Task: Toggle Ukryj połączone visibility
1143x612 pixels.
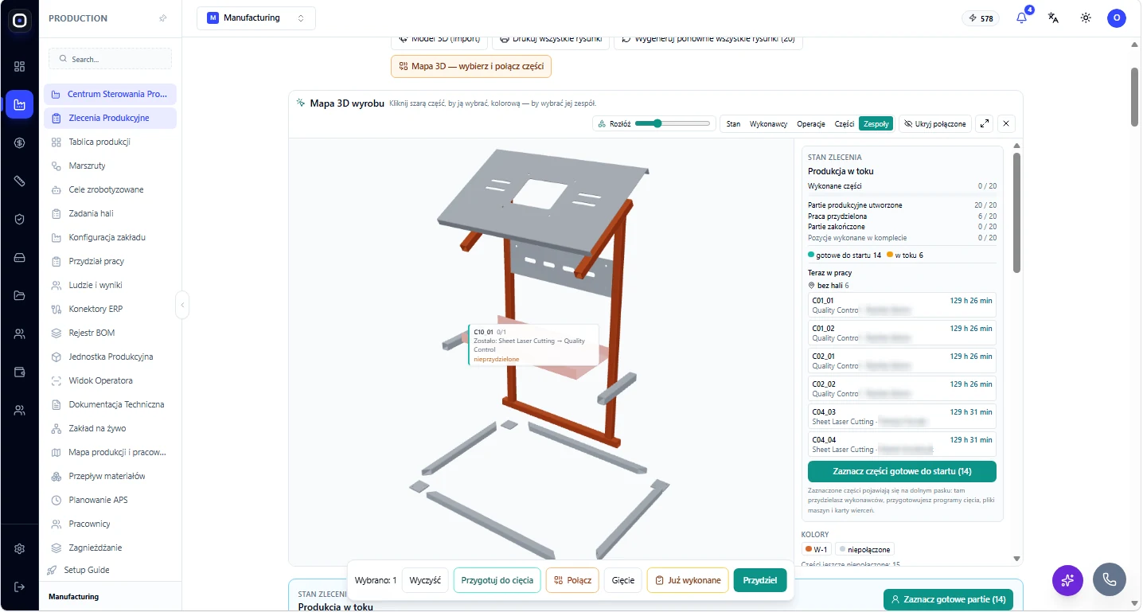Action: click(934, 123)
